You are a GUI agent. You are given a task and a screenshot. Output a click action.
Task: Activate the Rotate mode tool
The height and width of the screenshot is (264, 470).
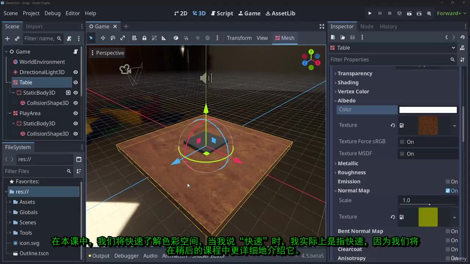[113, 38]
